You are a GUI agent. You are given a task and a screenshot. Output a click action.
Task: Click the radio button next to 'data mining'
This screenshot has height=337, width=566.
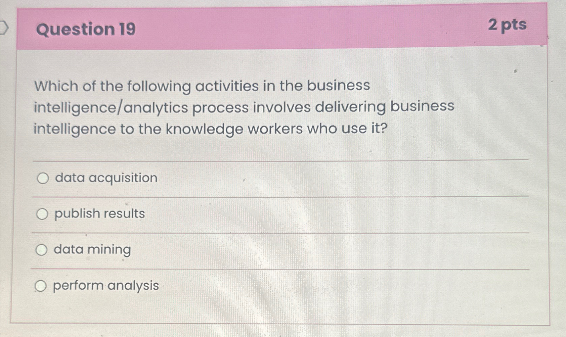42,250
